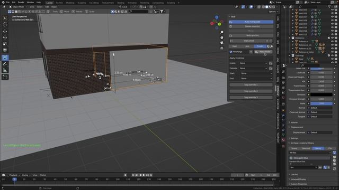Select the Move tool
The image size is (339, 190).
5,32
